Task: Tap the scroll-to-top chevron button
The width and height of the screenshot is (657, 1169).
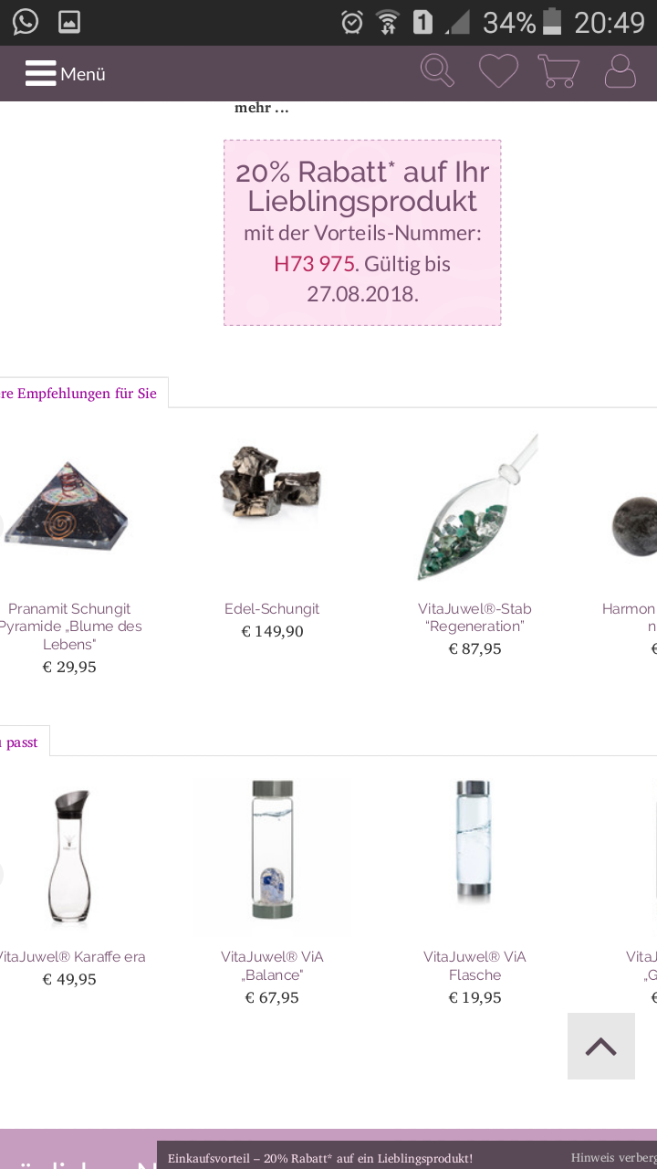Action: [601, 1047]
